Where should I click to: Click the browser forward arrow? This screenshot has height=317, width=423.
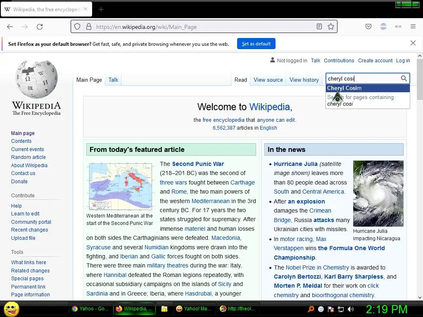(x=25, y=27)
